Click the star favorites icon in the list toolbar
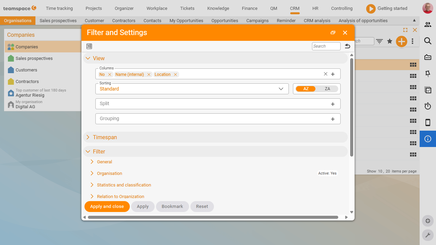436x245 pixels. click(x=390, y=41)
